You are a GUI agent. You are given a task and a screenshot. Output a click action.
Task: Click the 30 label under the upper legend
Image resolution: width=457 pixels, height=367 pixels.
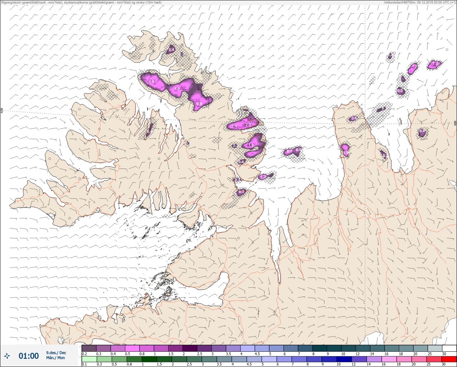tap(443, 353)
